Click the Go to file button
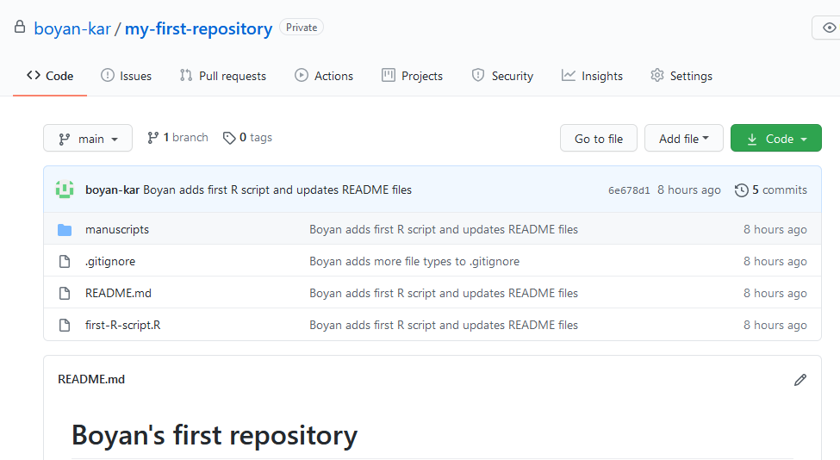 coord(599,138)
